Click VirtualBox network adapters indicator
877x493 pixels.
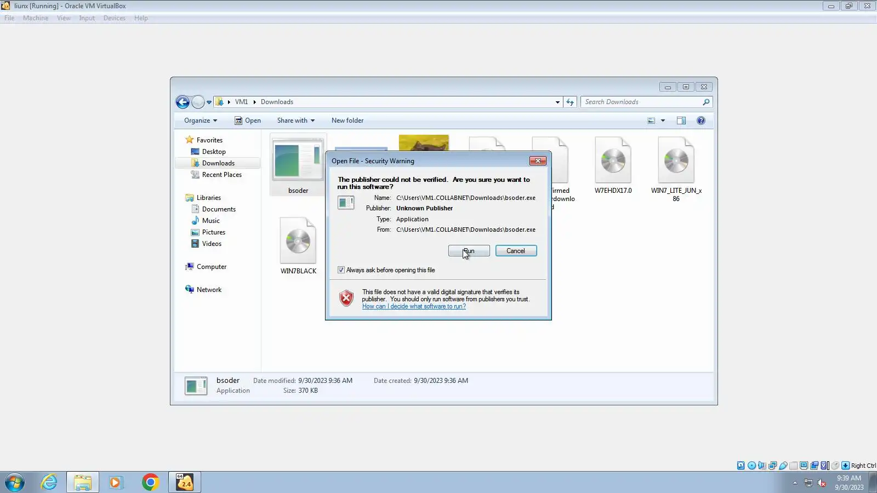772,466
